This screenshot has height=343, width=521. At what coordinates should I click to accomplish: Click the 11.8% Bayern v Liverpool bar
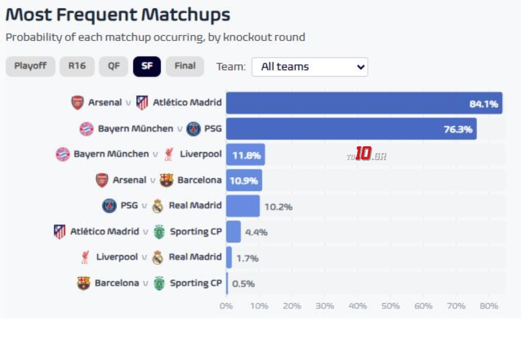point(246,155)
